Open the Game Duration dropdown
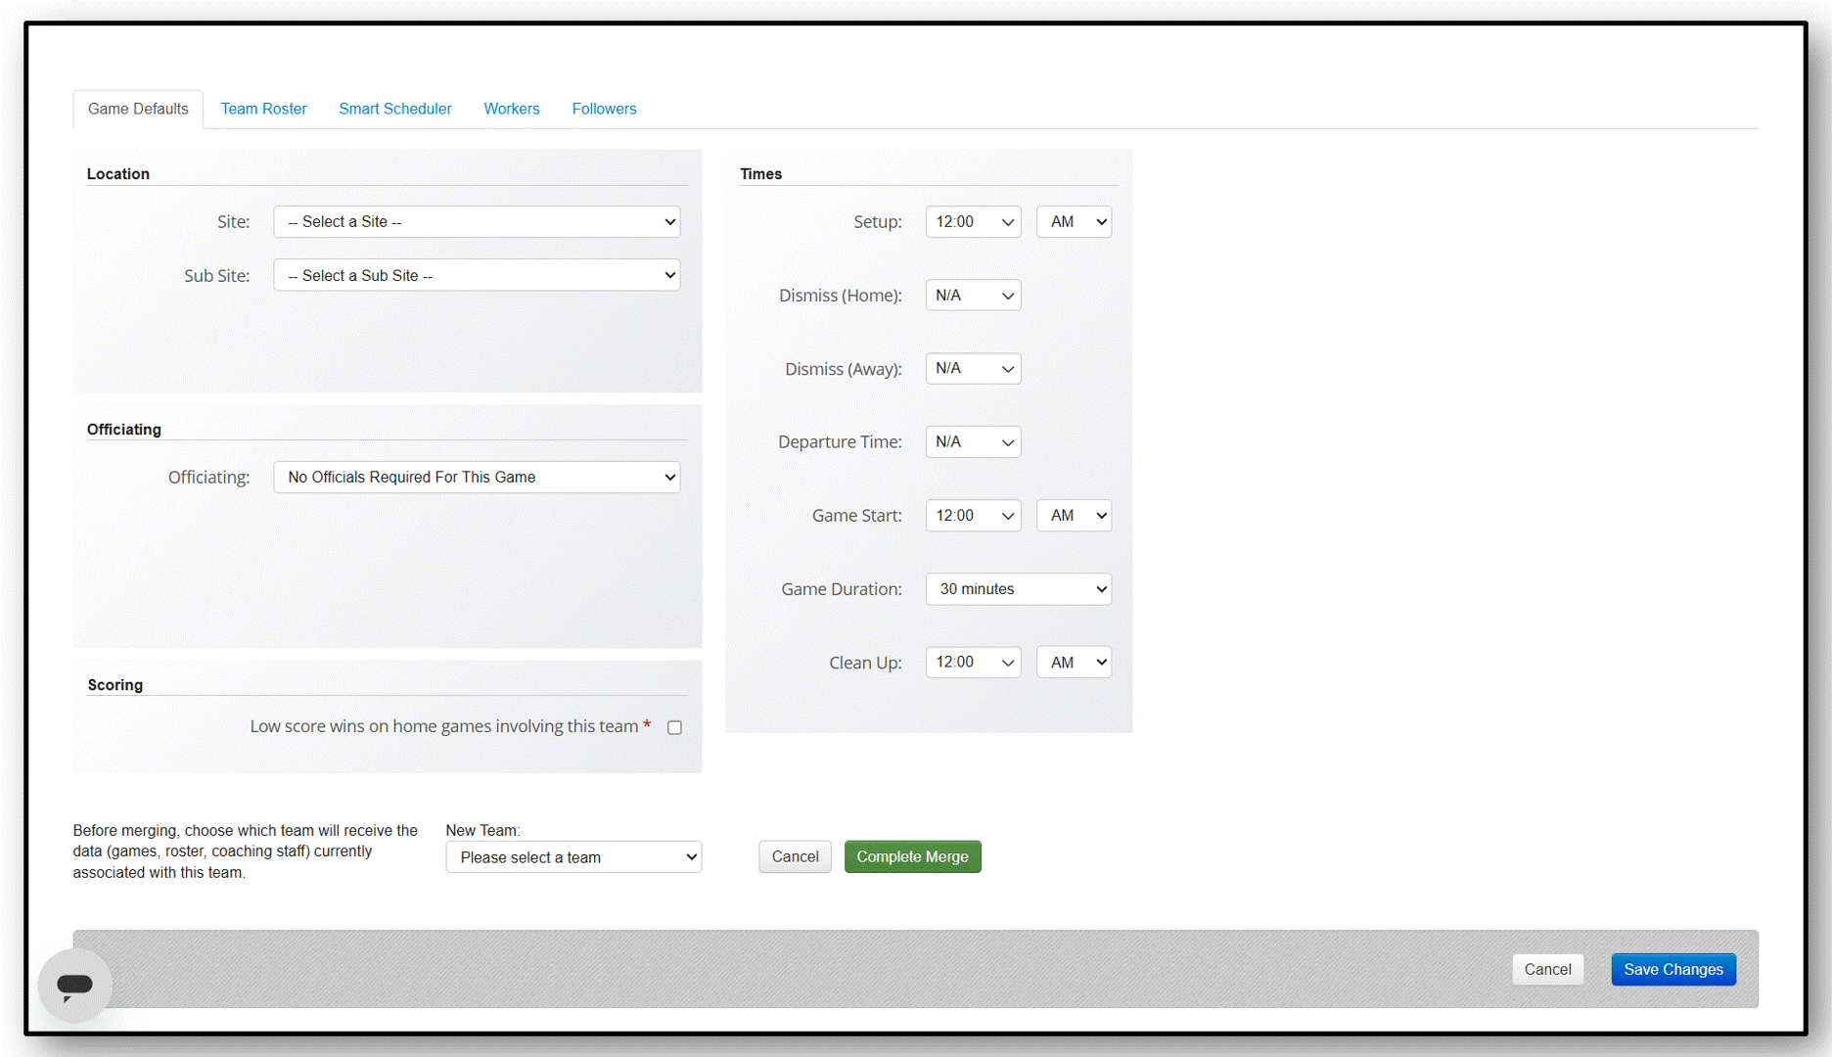The image size is (1832, 1057). pyautogui.click(x=1018, y=589)
